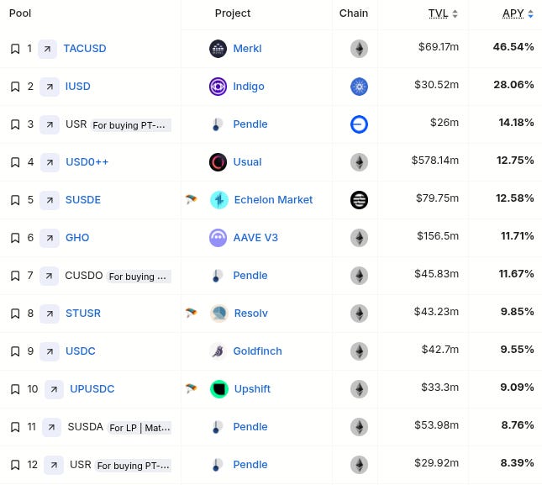Open external link arrow for SUSDA

click(51, 427)
